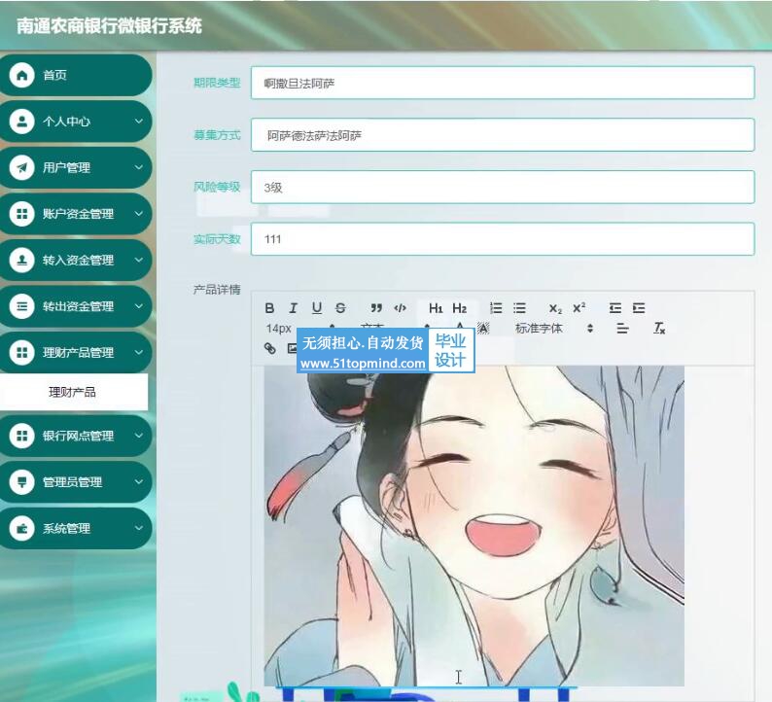
Task: Select the 理财产品 submenu item
Action: [x=73, y=392]
